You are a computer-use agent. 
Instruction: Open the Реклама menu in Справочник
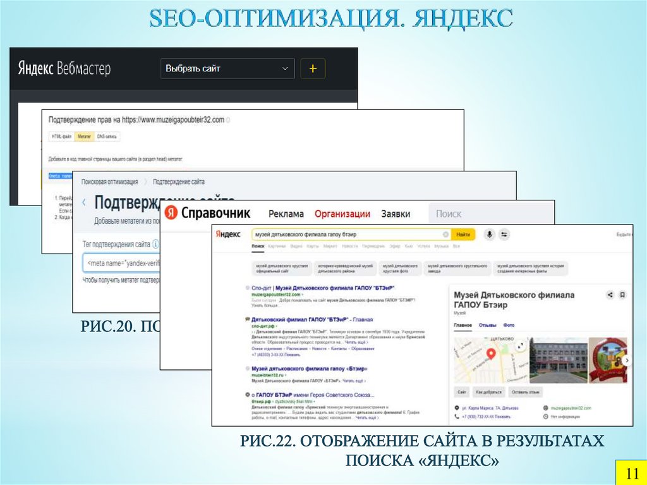tap(286, 214)
